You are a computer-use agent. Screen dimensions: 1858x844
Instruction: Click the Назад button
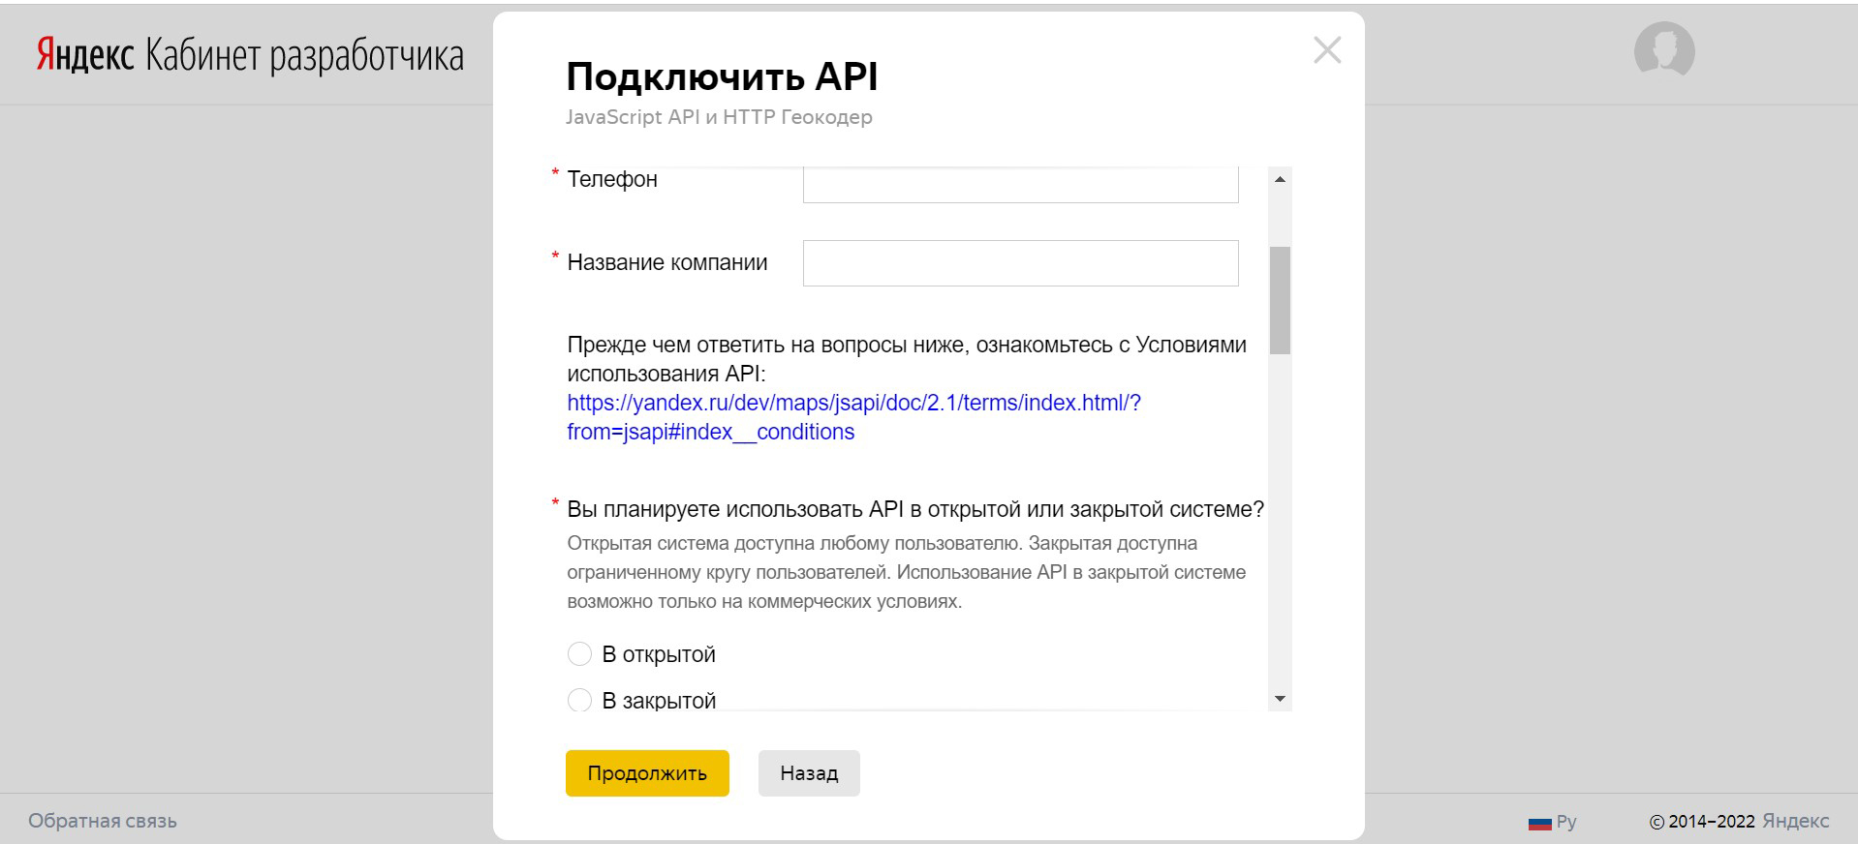[x=809, y=773]
